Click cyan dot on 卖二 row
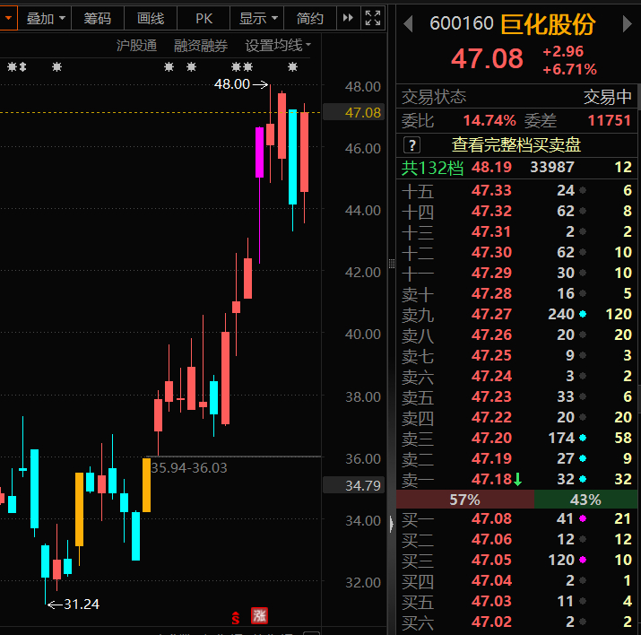641x635 pixels. point(583,458)
